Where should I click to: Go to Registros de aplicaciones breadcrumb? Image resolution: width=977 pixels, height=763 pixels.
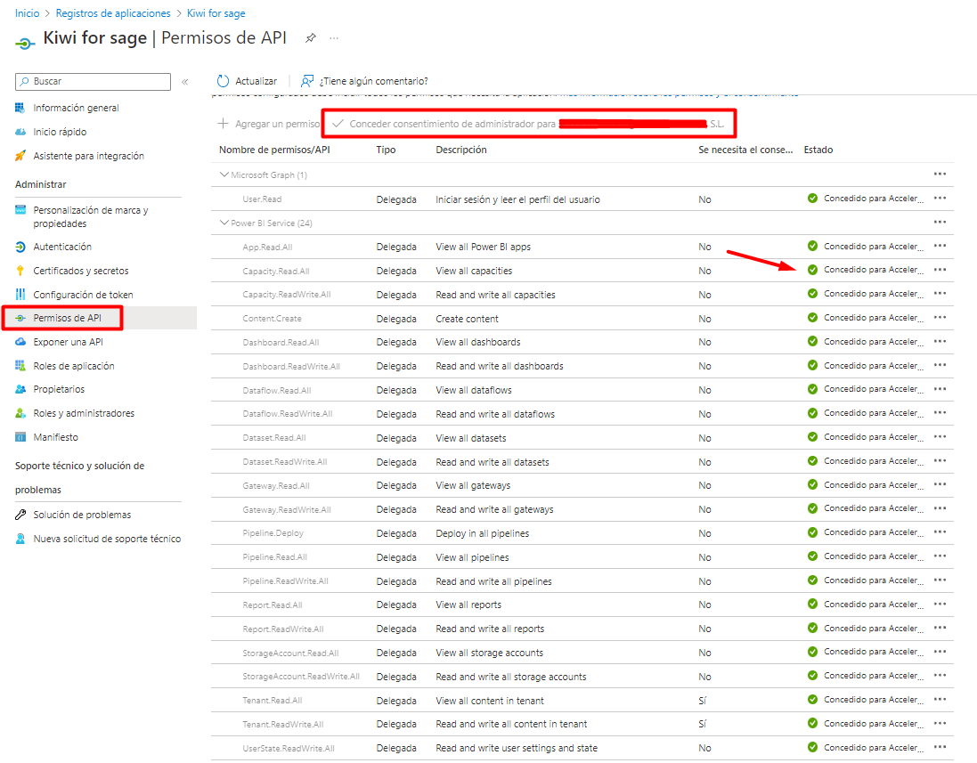(113, 13)
